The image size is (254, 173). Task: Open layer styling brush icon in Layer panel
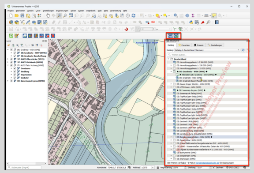(9, 45)
